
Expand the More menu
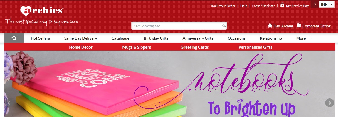303,38
